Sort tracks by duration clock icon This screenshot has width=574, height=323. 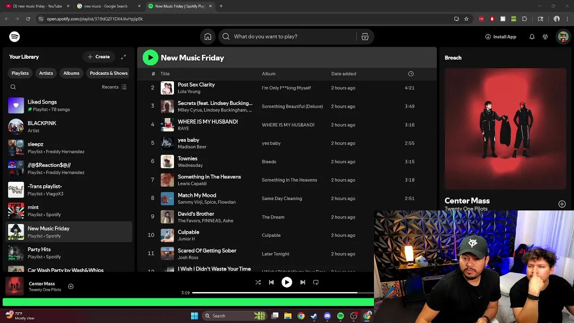pyautogui.click(x=411, y=74)
